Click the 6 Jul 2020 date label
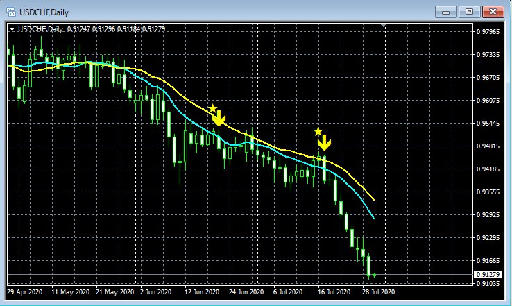Viewport: 512px width, 306px height. click(x=288, y=291)
